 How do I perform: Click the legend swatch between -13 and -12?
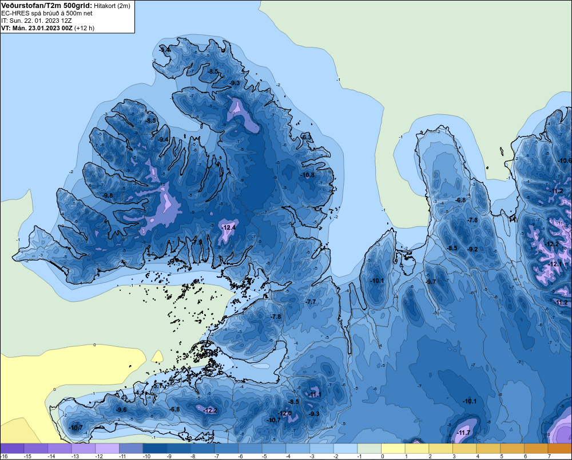pyautogui.click(x=84, y=449)
